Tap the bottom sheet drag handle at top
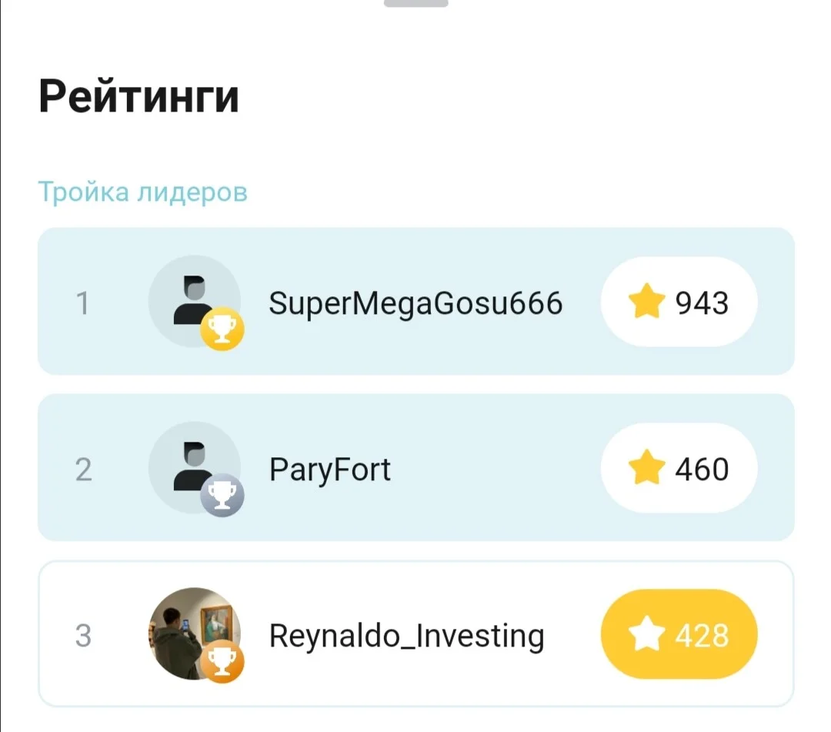Screen dimensions: 831x732 click(416, 2)
